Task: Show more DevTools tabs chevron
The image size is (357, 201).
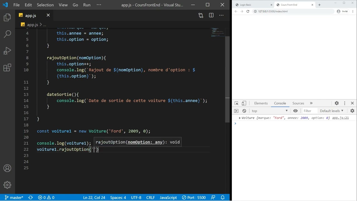Action: [x=311, y=103]
